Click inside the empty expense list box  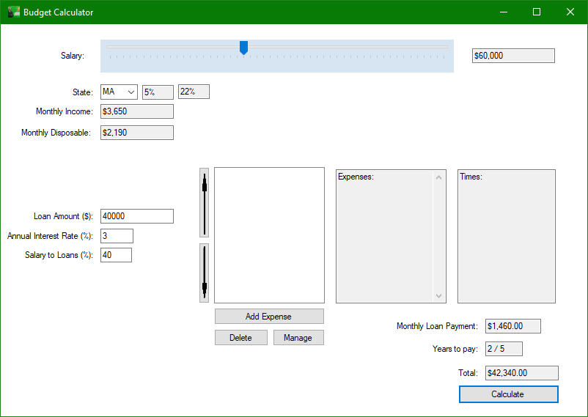(269, 235)
